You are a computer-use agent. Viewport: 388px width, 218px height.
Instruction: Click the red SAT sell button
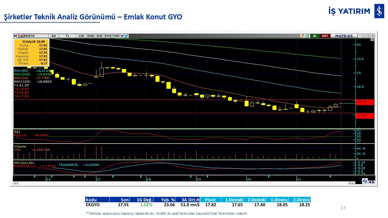coord(325,36)
